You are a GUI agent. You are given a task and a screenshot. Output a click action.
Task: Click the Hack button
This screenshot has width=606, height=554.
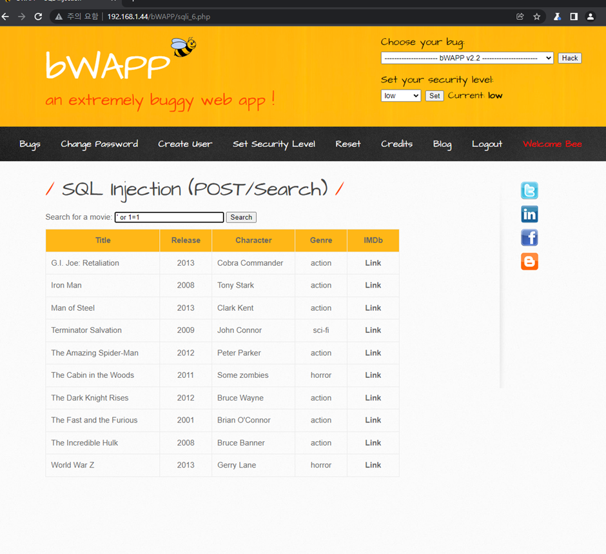click(x=570, y=58)
